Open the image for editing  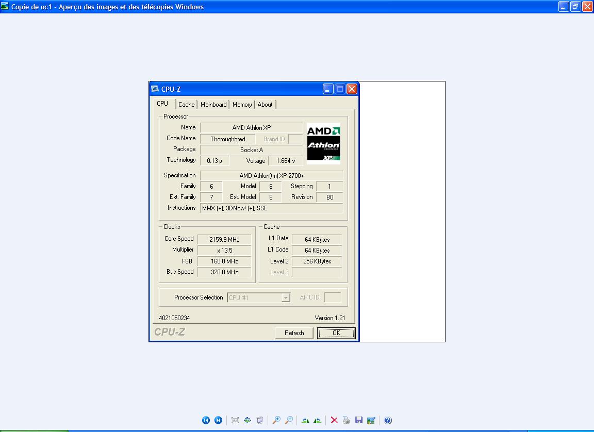point(371,420)
